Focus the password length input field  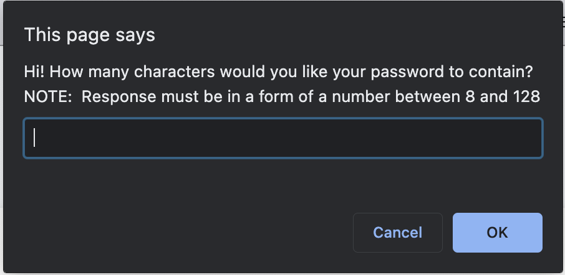tap(283, 138)
